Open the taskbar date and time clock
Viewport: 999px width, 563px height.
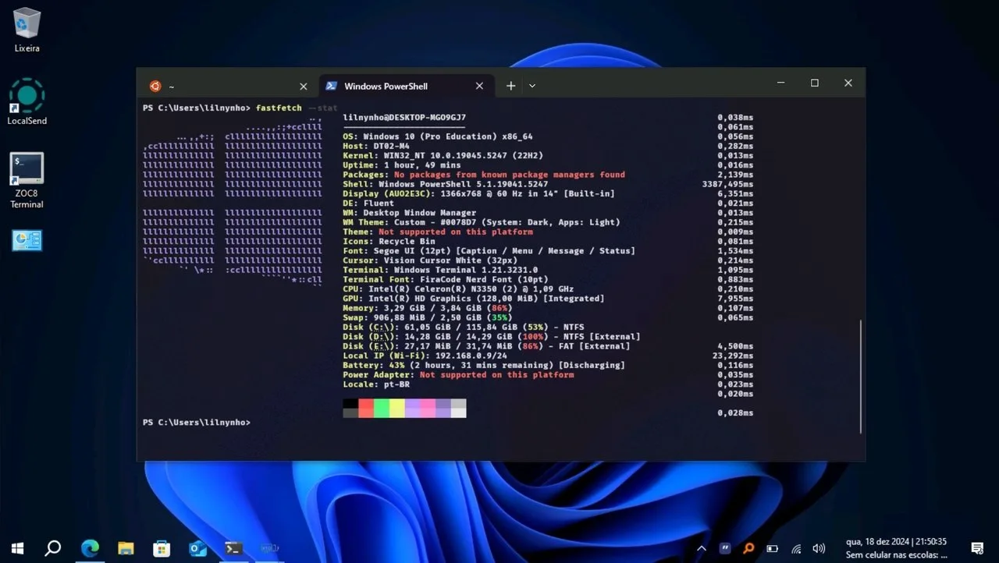[897, 541]
